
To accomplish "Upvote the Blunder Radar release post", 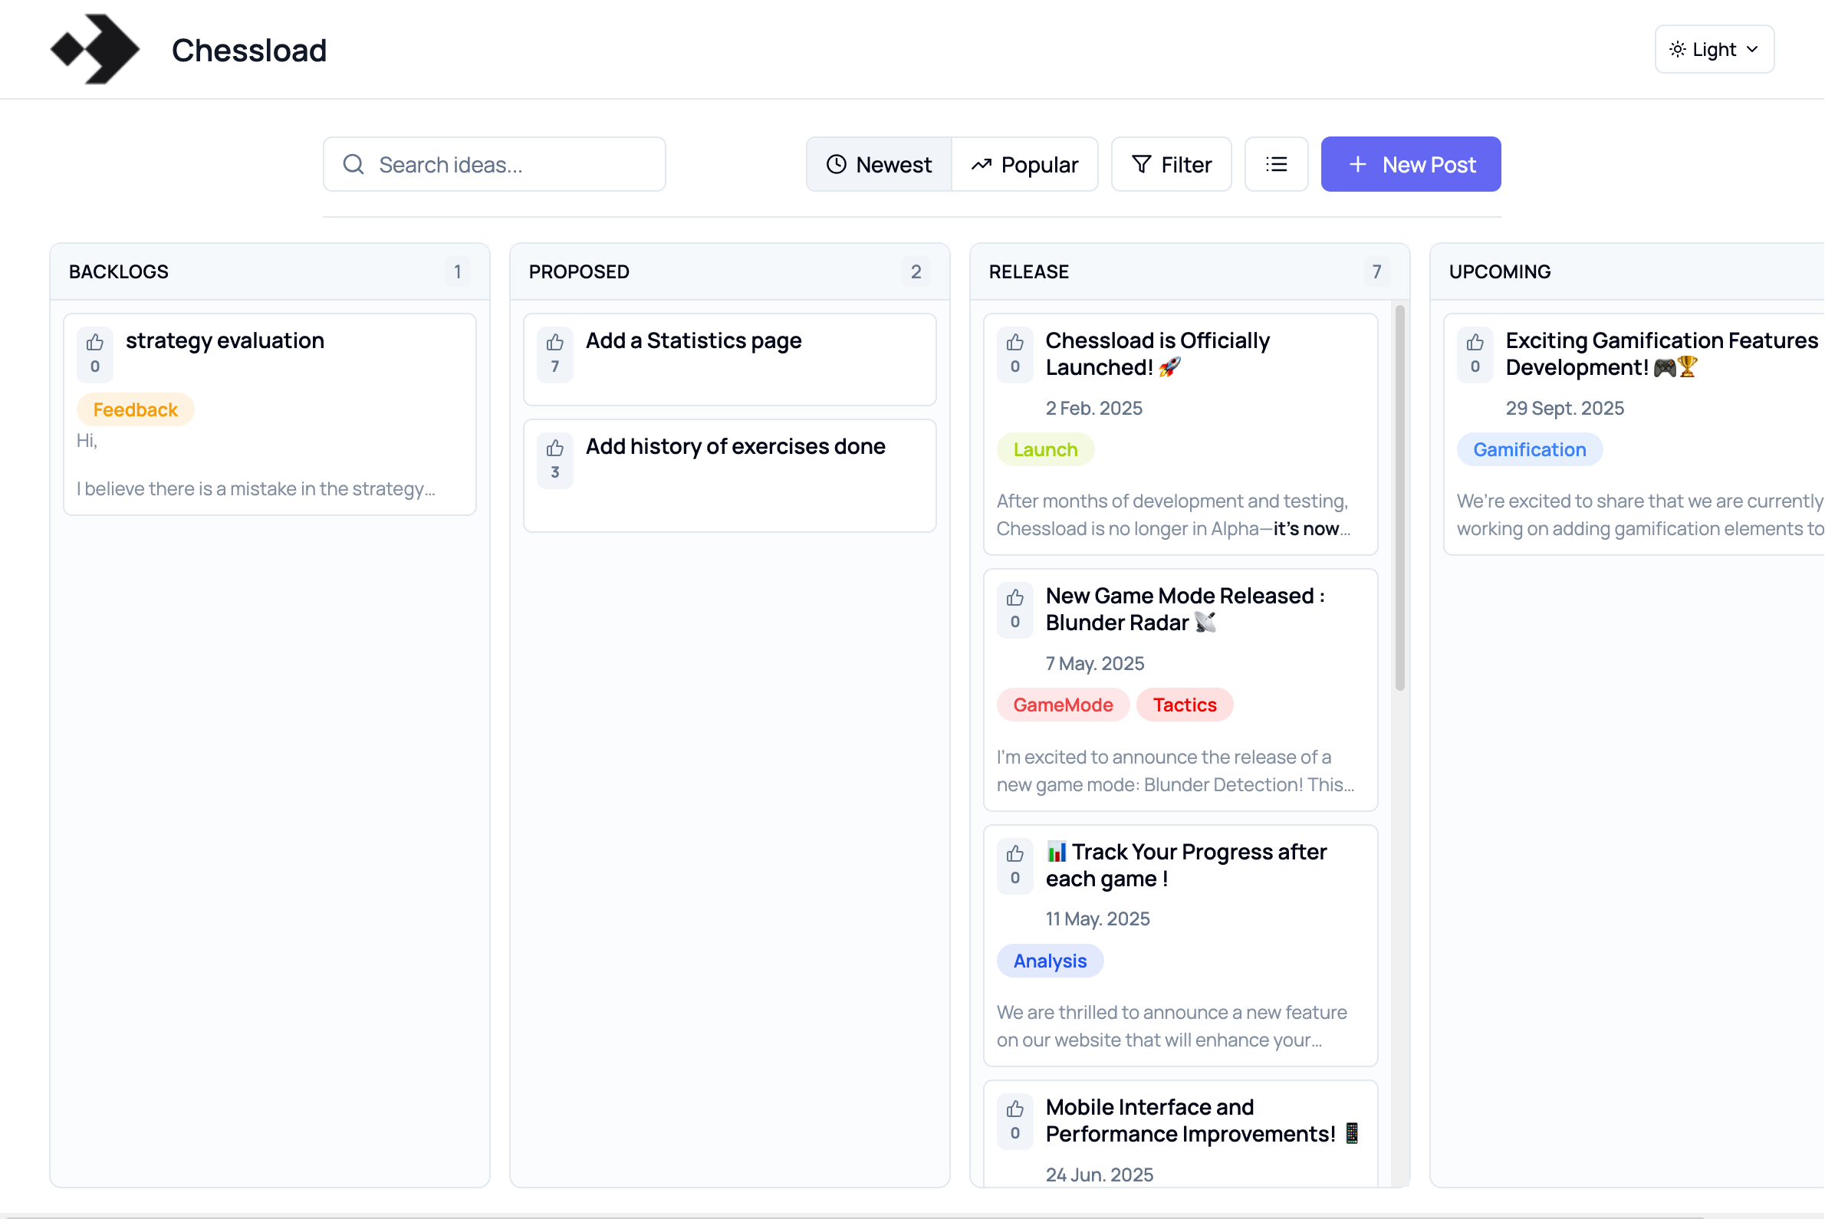I will (1014, 609).
